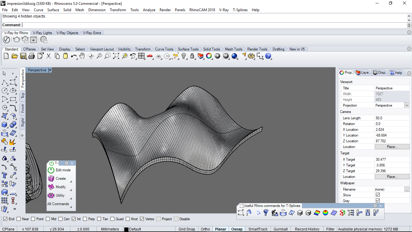Screen dimensions: 412x232
Task: Enable the Near osnap checkbox
Action: [19, 219]
